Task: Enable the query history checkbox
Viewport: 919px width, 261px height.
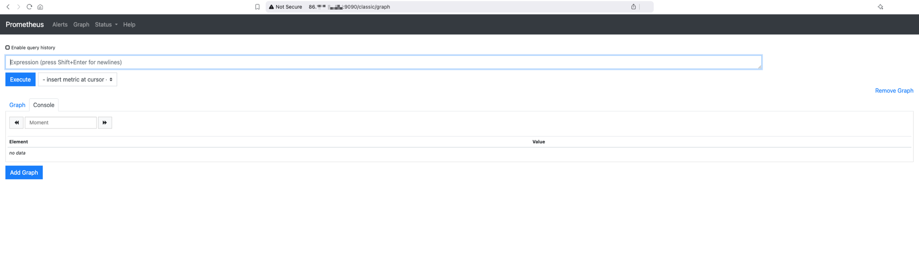Action: (x=8, y=47)
